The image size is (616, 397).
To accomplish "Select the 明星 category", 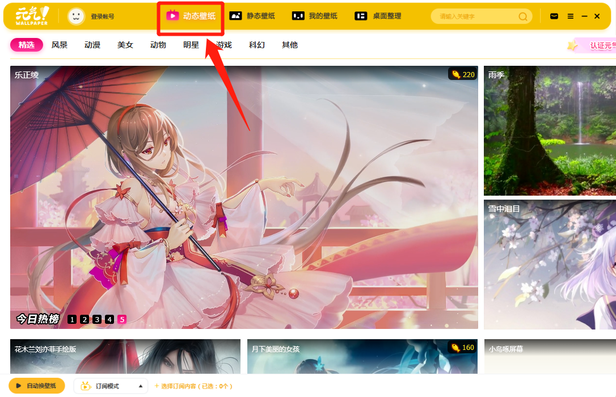I will (x=191, y=45).
